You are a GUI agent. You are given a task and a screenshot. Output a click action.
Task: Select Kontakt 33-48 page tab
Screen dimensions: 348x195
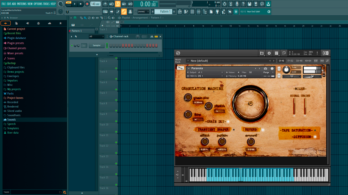click(x=299, y=61)
